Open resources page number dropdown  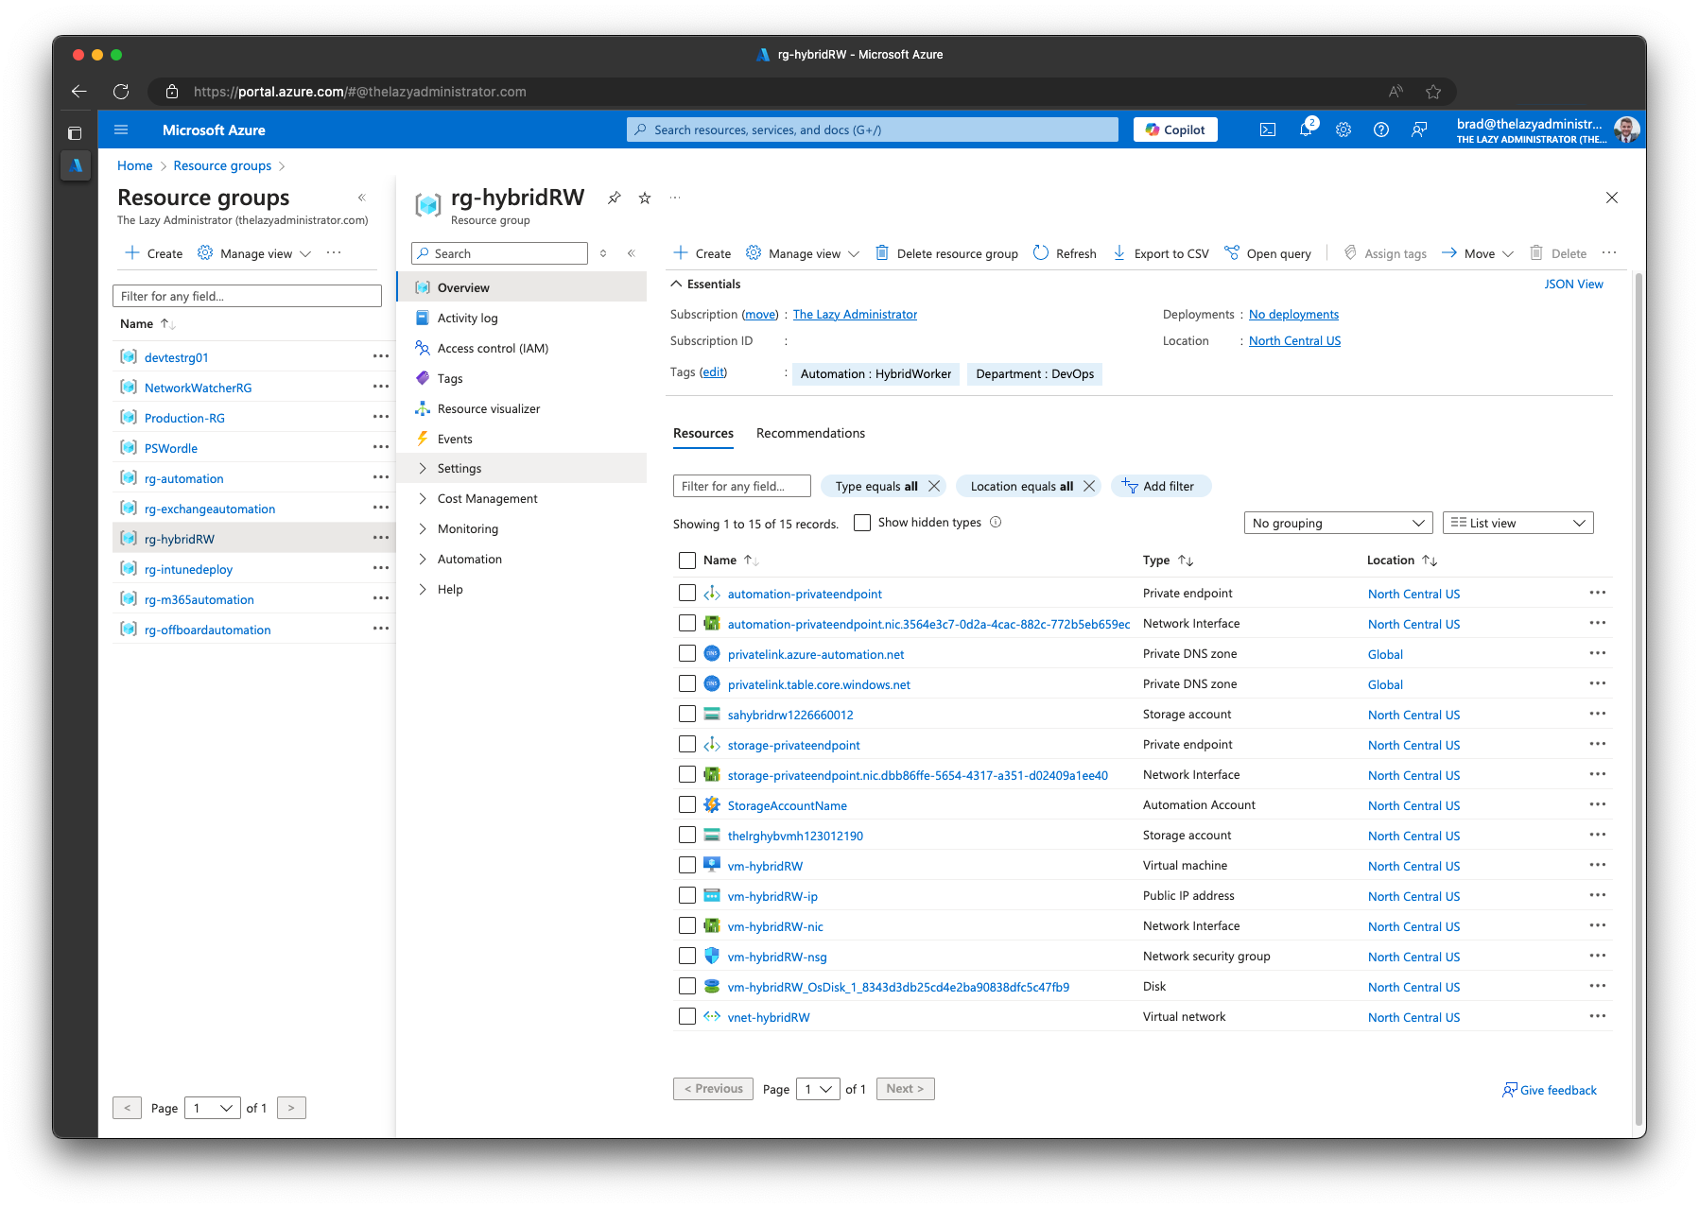(818, 1089)
